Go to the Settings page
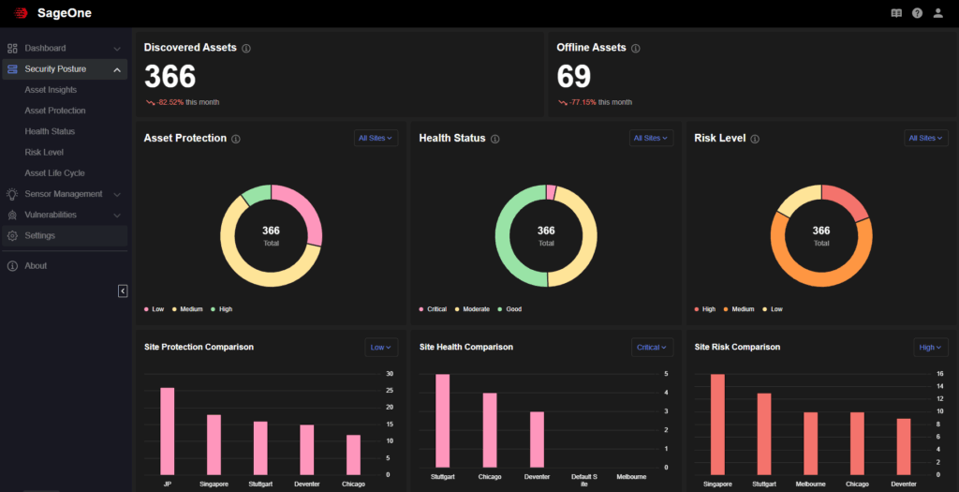 (x=39, y=235)
